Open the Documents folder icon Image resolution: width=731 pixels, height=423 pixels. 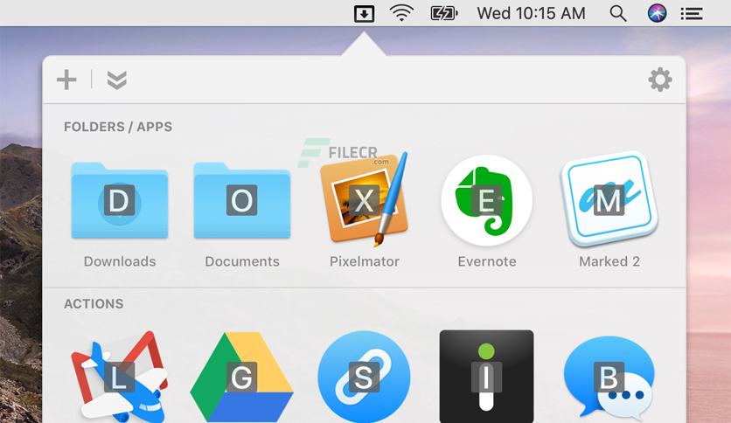pyautogui.click(x=242, y=200)
